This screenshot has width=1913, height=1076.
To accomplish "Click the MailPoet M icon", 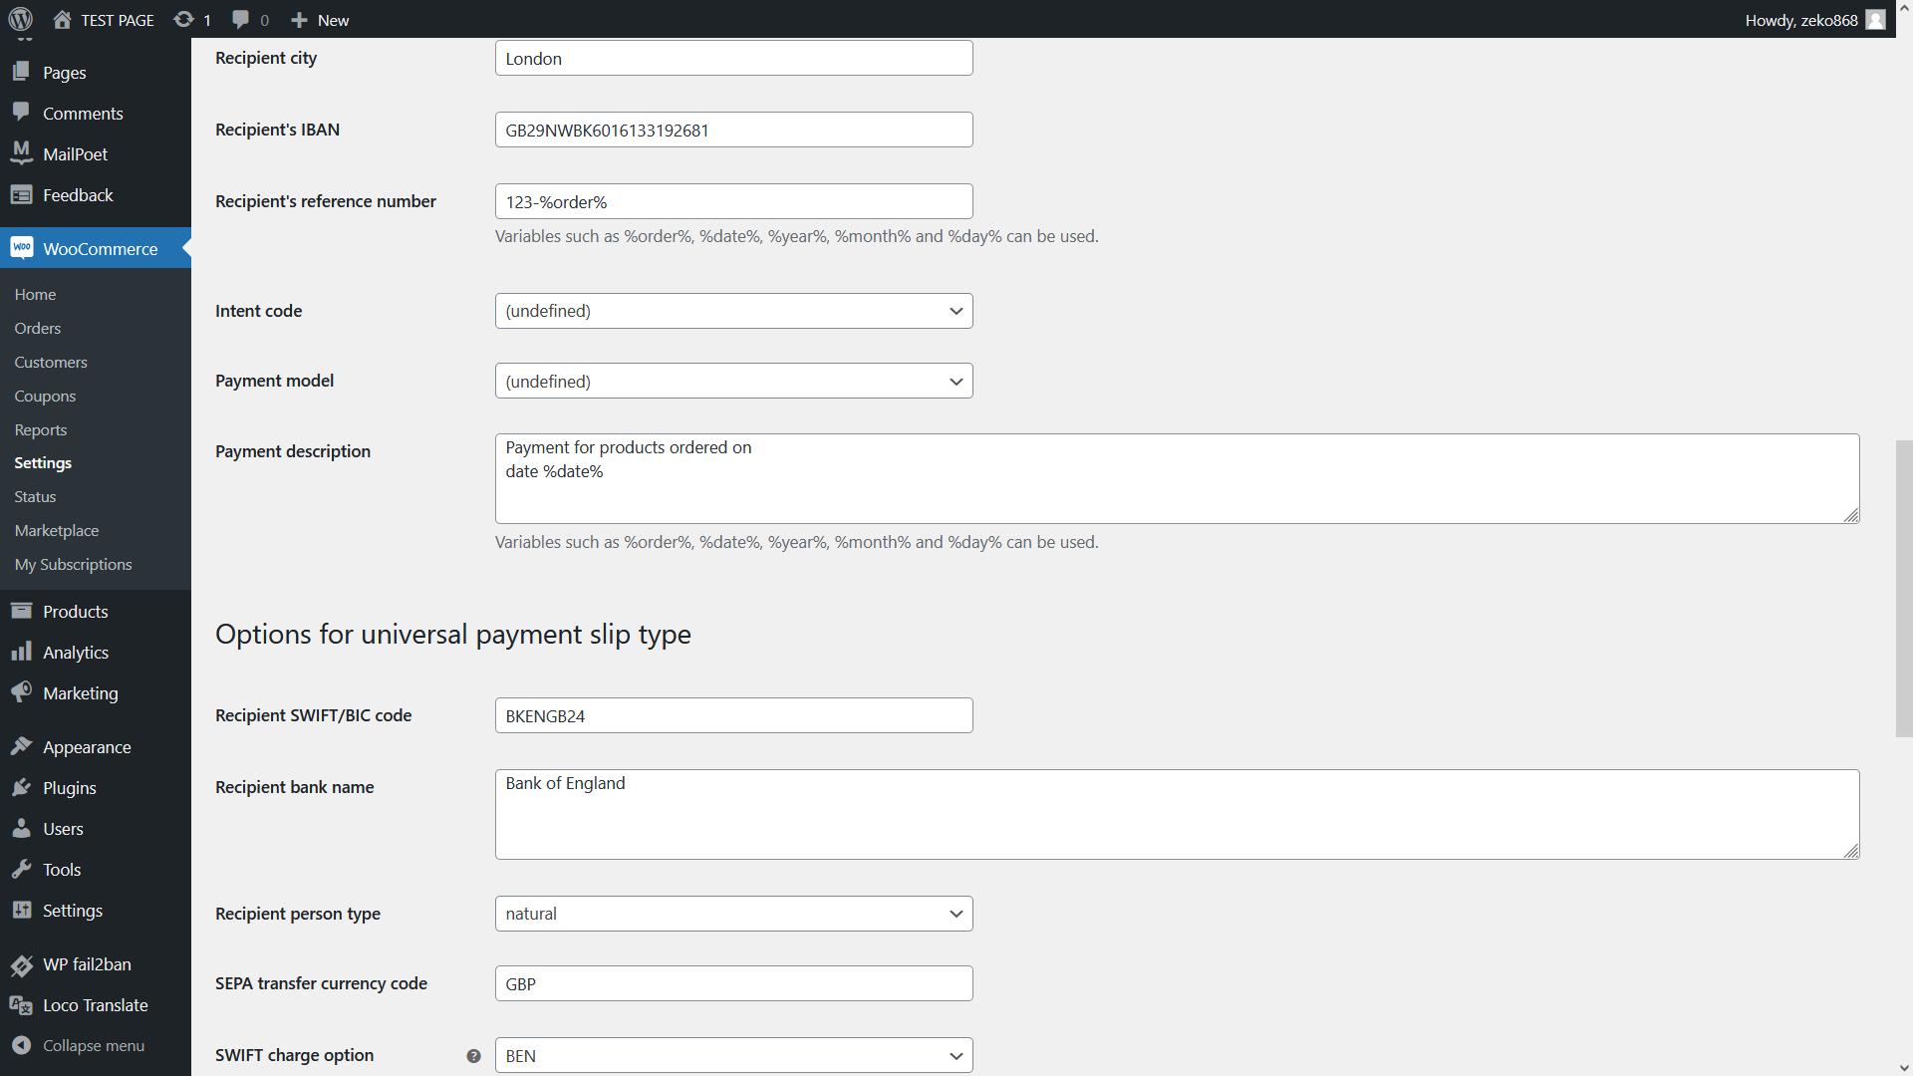I will click(21, 153).
